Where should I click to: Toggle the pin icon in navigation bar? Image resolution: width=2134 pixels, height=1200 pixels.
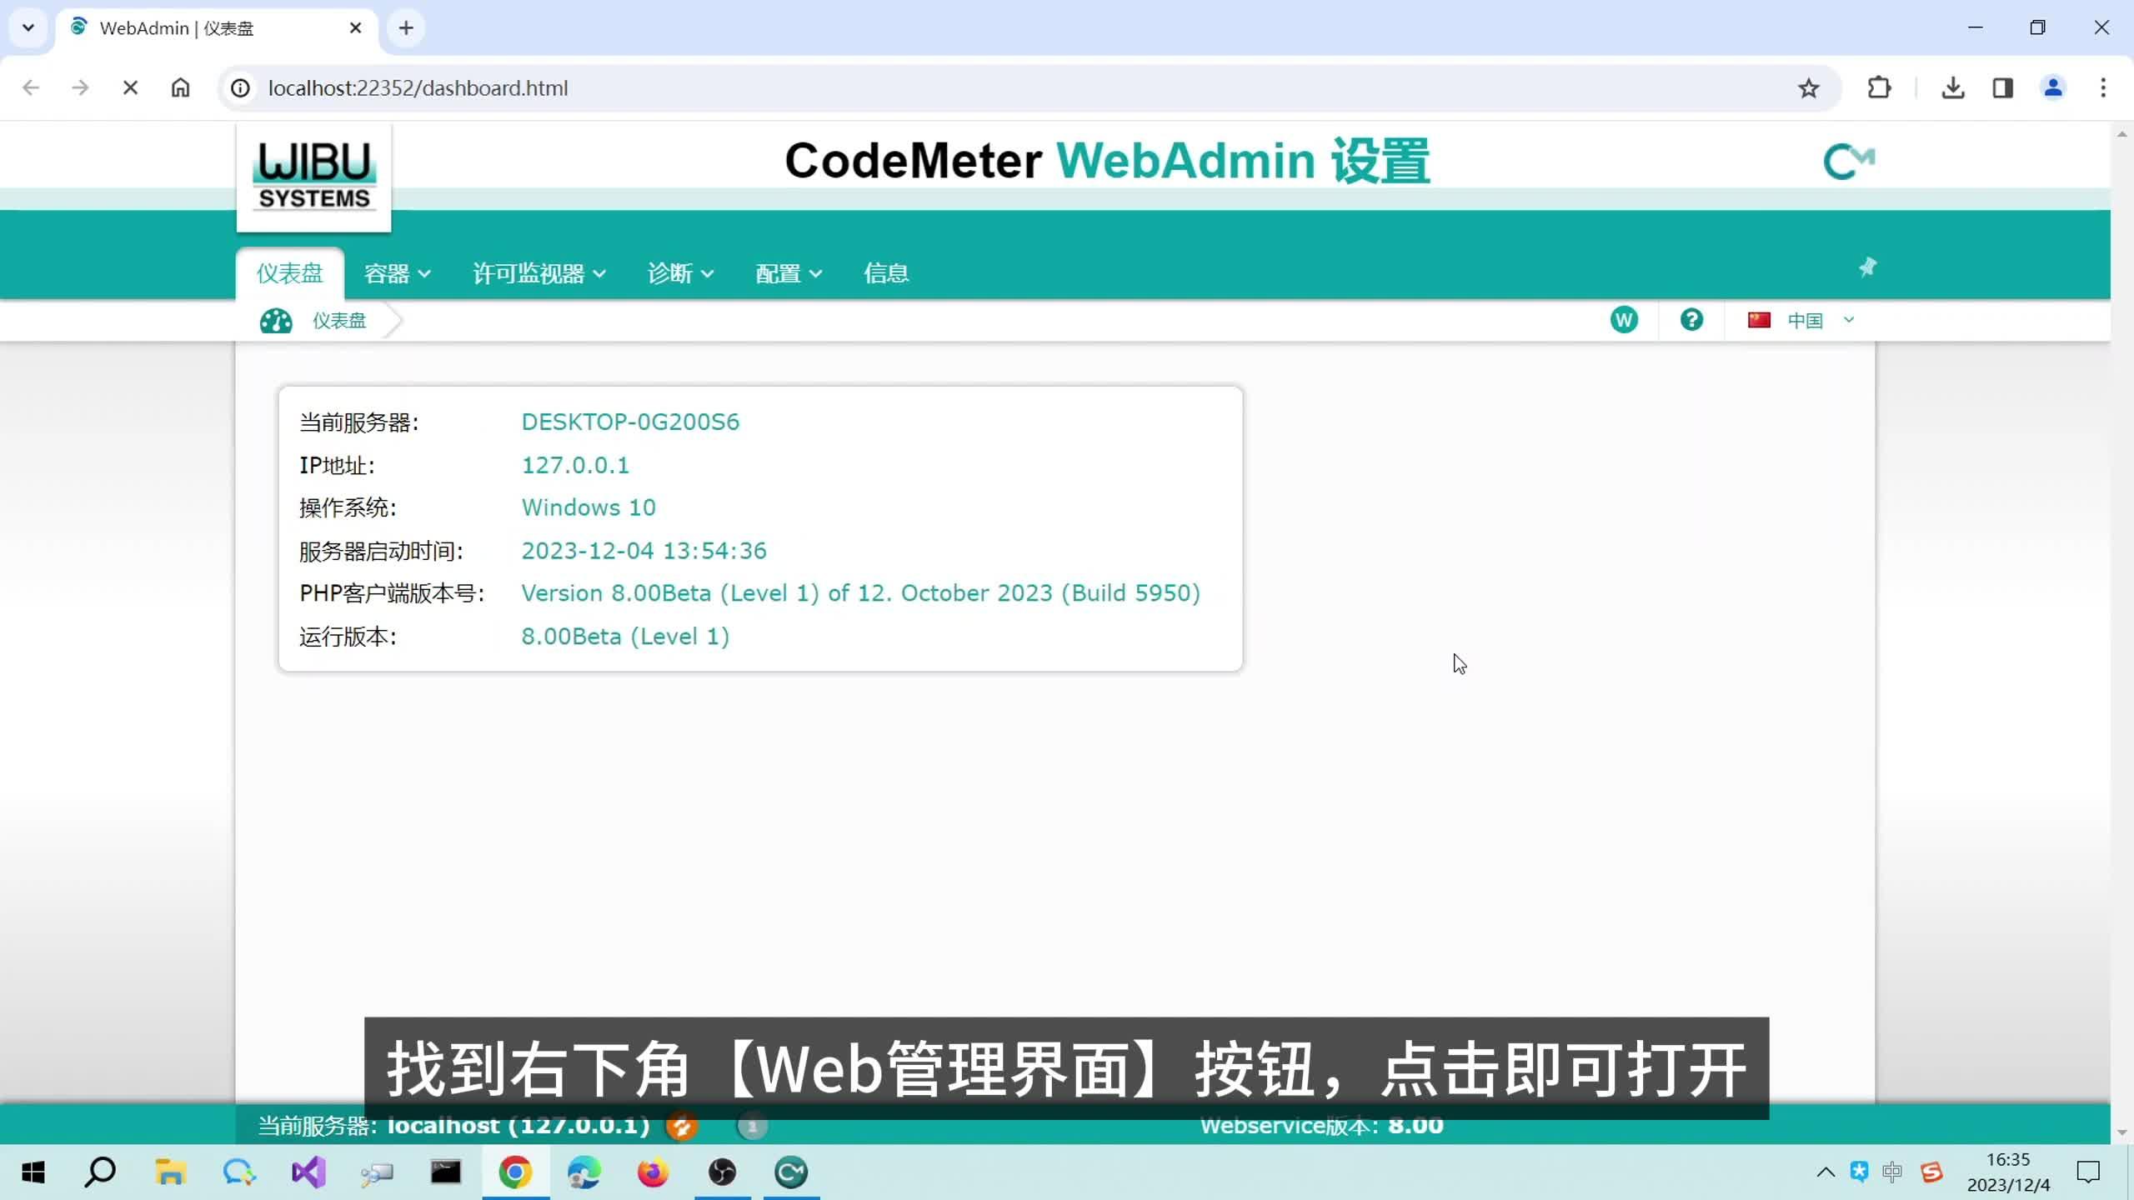[x=1867, y=267]
